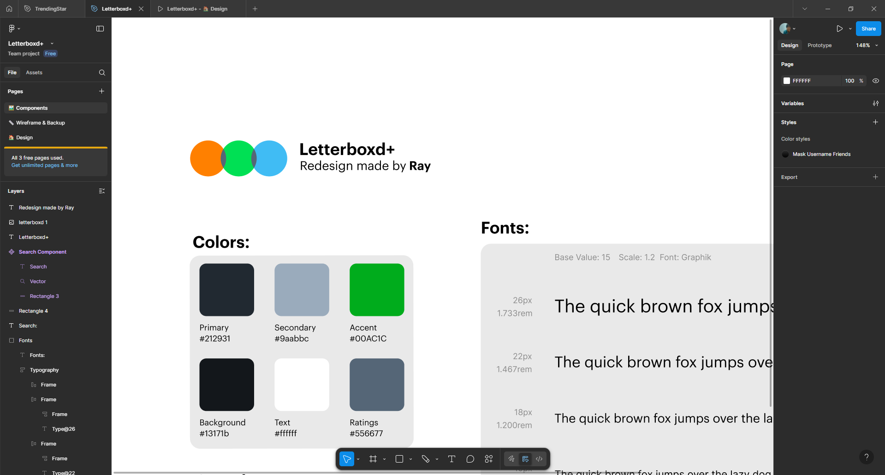Select the Components page
Viewport: 885px width, 475px height.
(x=56, y=108)
